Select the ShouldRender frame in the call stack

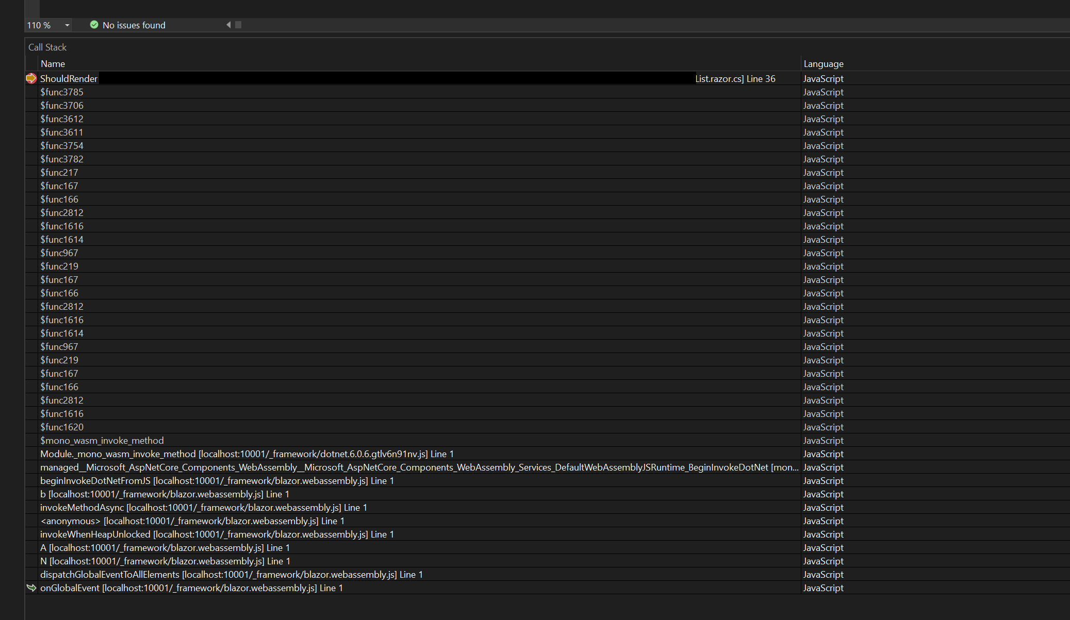(x=69, y=78)
